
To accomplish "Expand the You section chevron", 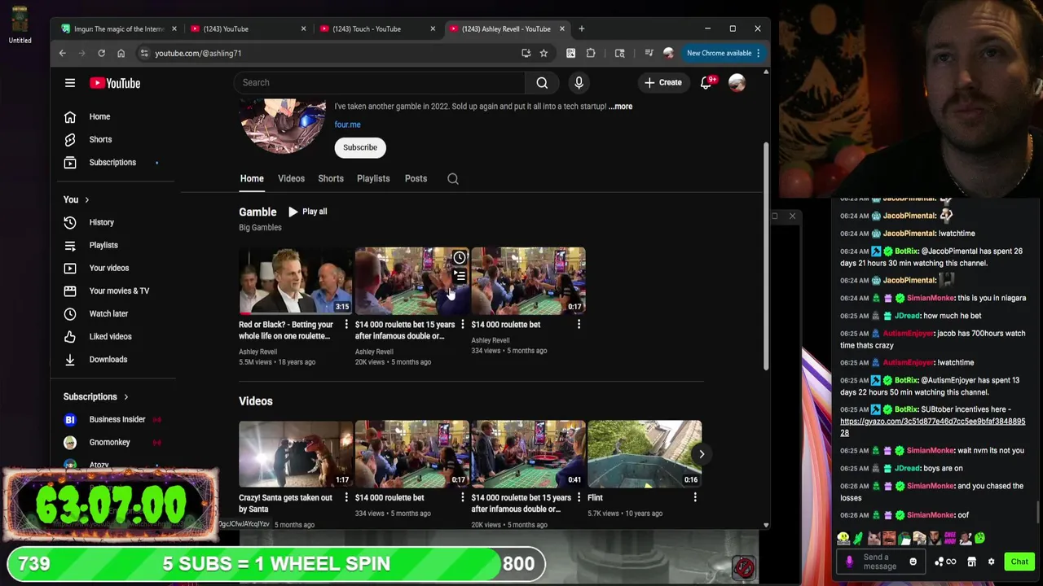I will pyautogui.click(x=86, y=199).
